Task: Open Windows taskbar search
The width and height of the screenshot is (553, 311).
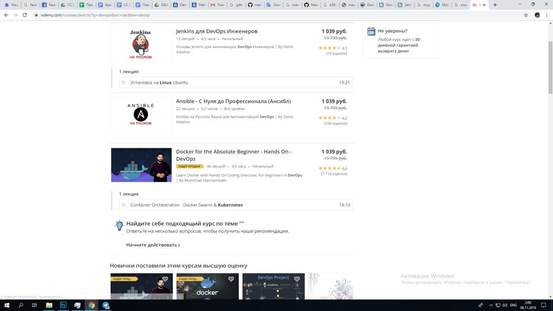Action: point(21,305)
